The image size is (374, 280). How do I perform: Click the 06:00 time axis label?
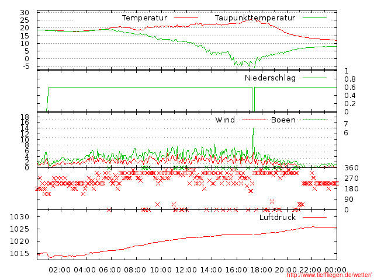pos(110,270)
